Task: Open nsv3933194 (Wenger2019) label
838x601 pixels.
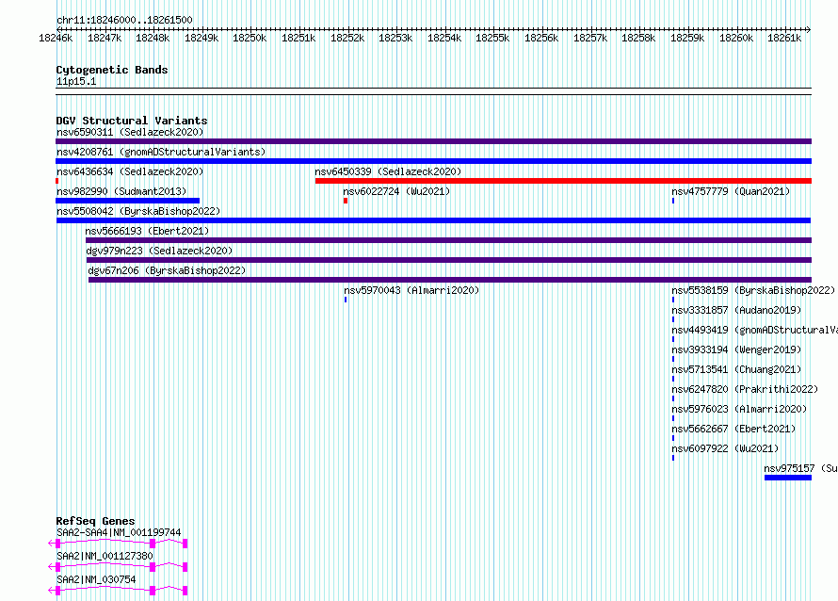Action: coord(736,349)
